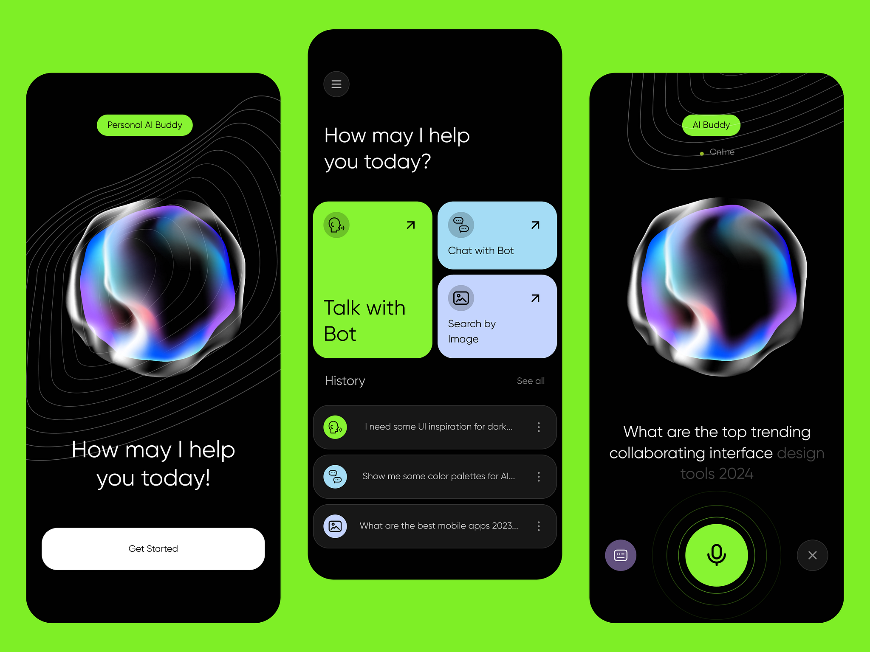Tap the hamburger menu icon
Viewport: 870px width, 652px height.
(337, 83)
